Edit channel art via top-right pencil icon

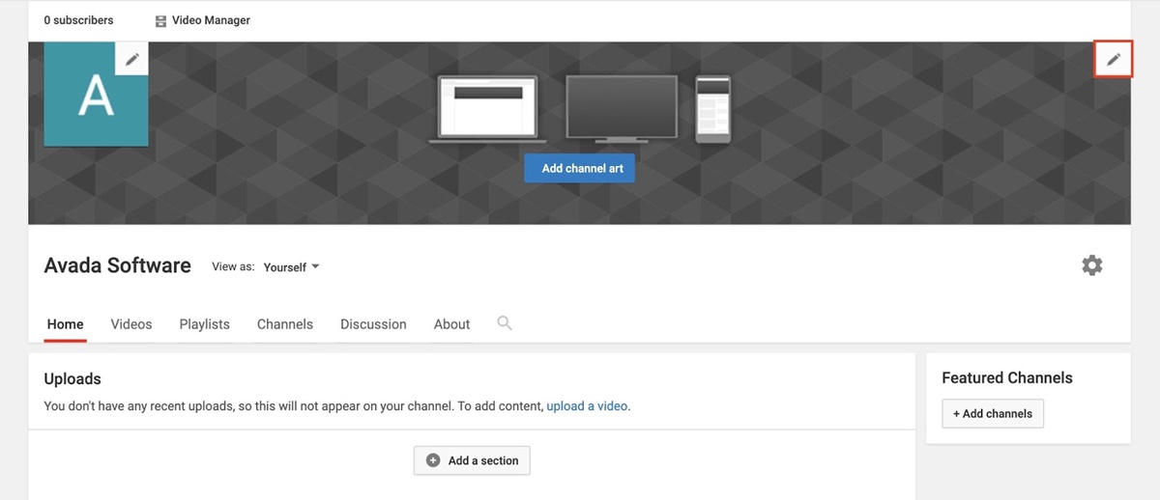coord(1114,60)
